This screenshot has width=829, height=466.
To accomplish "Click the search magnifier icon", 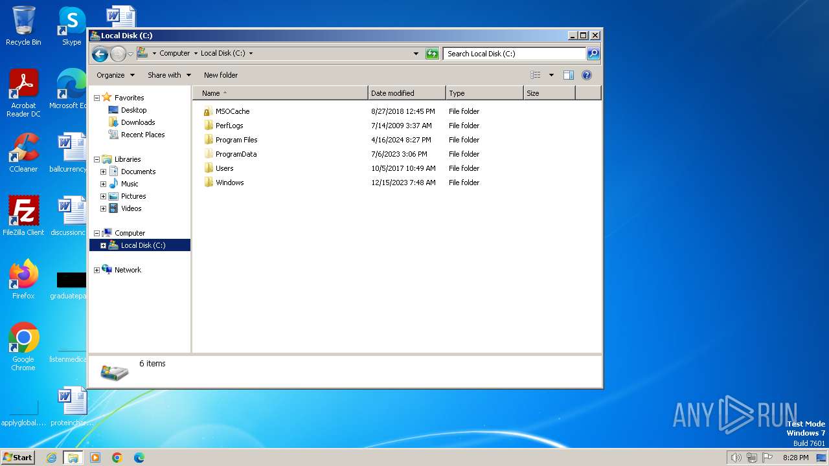I will tap(593, 54).
